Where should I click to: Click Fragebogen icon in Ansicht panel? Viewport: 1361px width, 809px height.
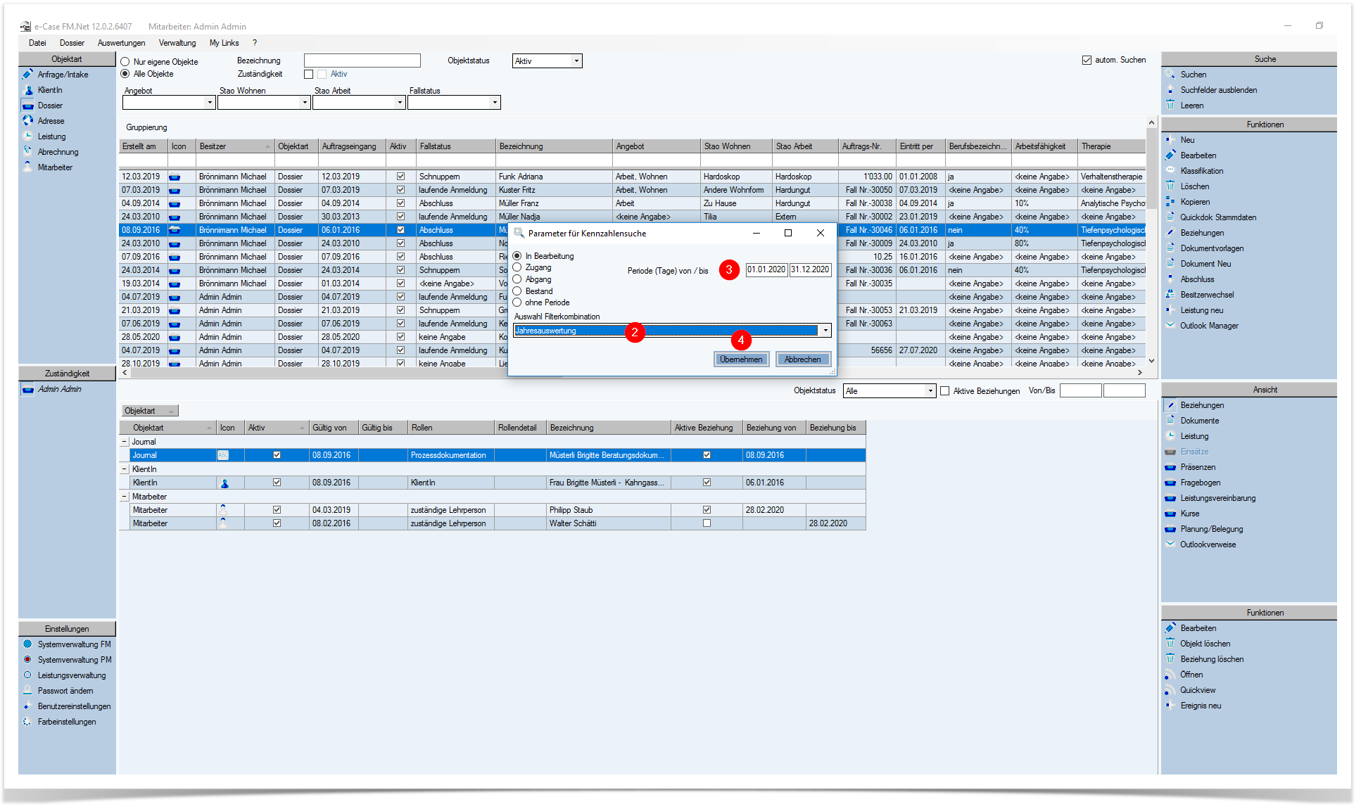[x=1170, y=483]
